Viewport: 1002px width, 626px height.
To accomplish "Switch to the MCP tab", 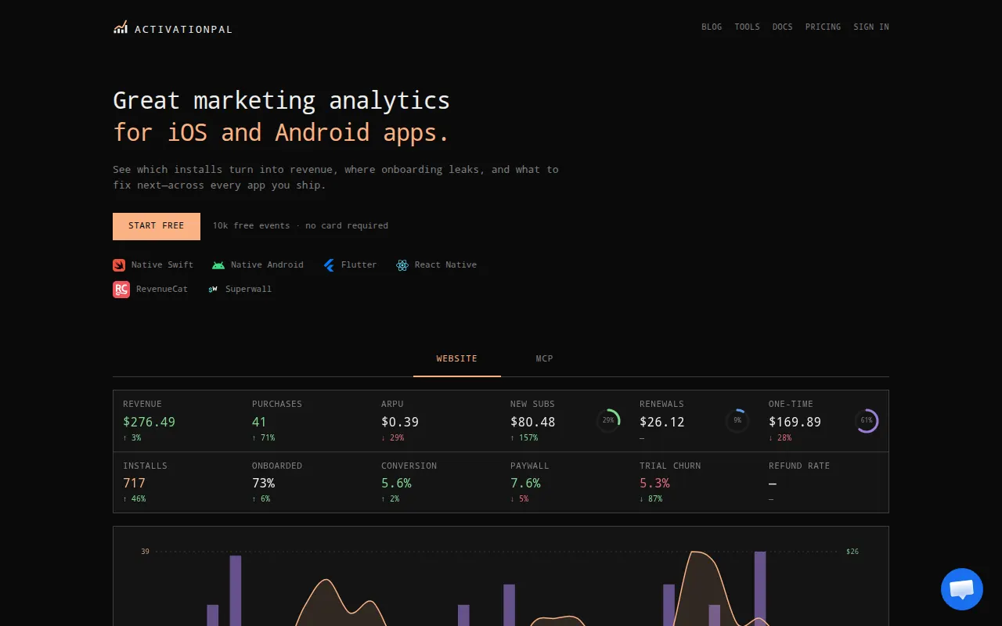I will pos(545,358).
